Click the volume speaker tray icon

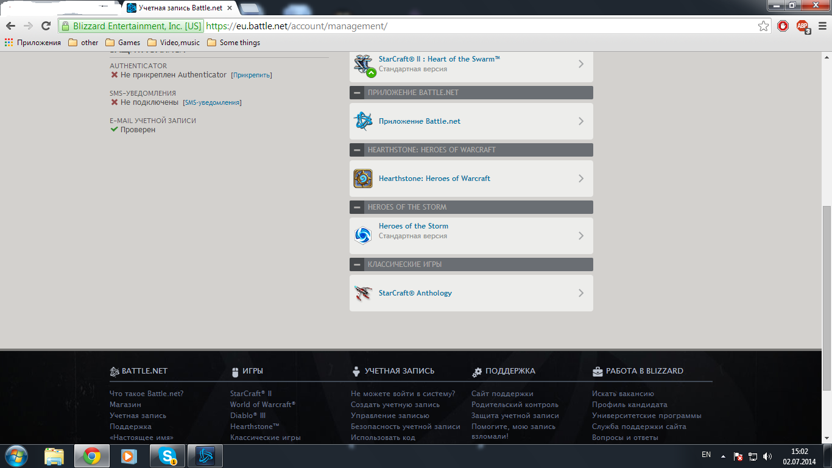[x=767, y=456]
